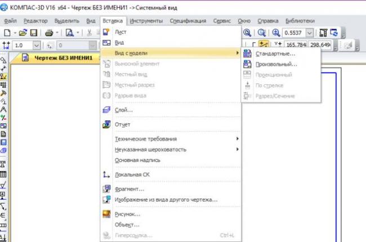The width and height of the screenshot is (366, 242).
Task: Open the zoom scale 0.5537 dropdown
Action: (x=309, y=33)
